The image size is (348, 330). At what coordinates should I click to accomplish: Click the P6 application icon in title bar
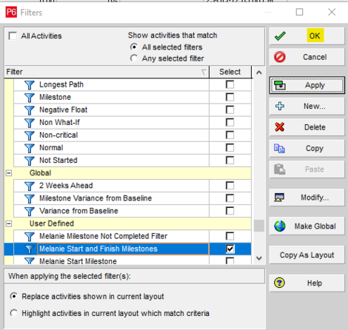pos(11,12)
